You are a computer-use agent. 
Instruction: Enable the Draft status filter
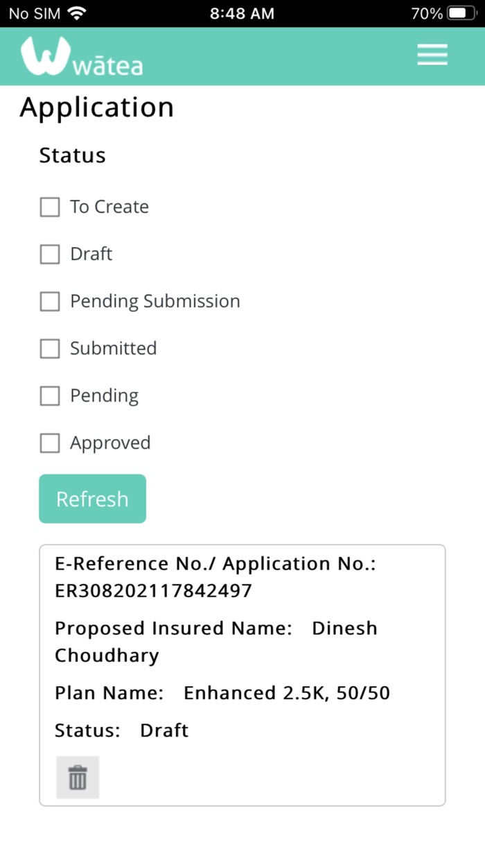click(x=50, y=254)
